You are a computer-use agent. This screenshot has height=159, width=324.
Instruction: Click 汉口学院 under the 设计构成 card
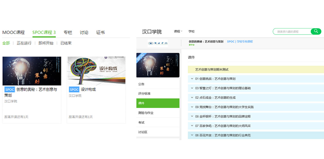click(75, 96)
